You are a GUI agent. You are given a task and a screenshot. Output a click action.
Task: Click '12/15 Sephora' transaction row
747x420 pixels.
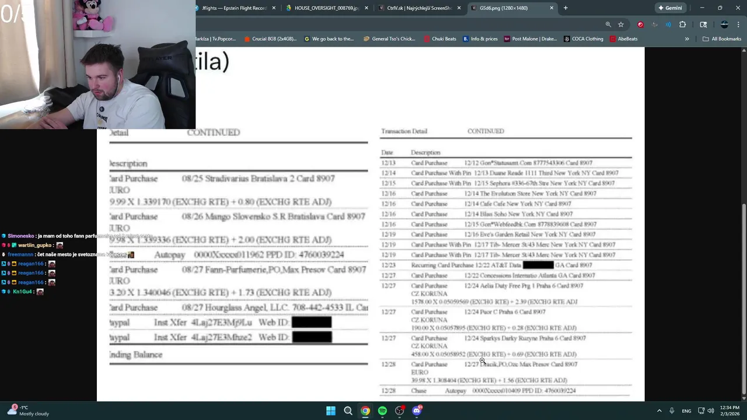(x=505, y=183)
